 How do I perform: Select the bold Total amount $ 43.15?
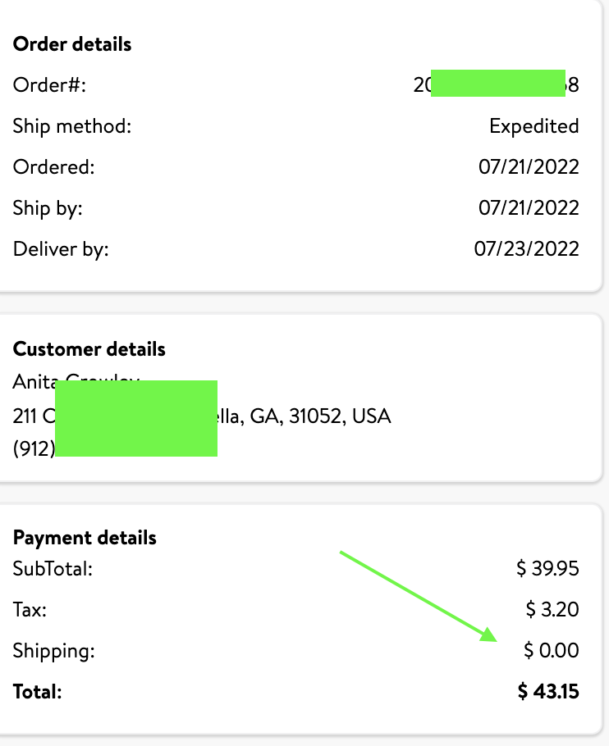(548, 691)
